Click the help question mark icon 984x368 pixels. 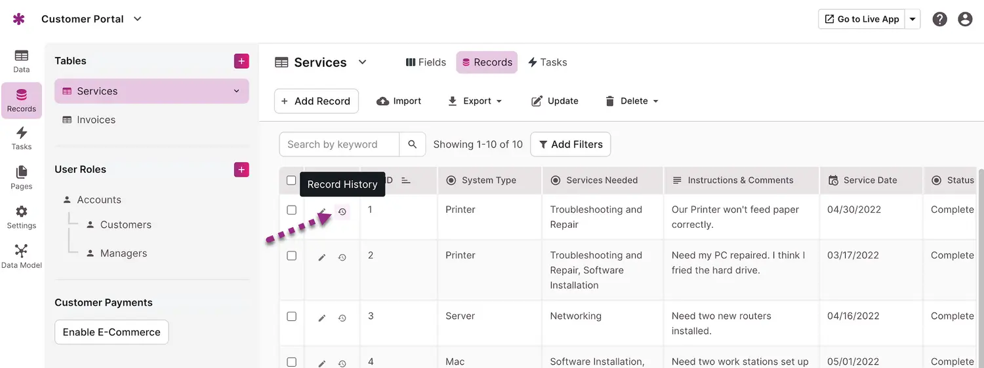(939, 19)
